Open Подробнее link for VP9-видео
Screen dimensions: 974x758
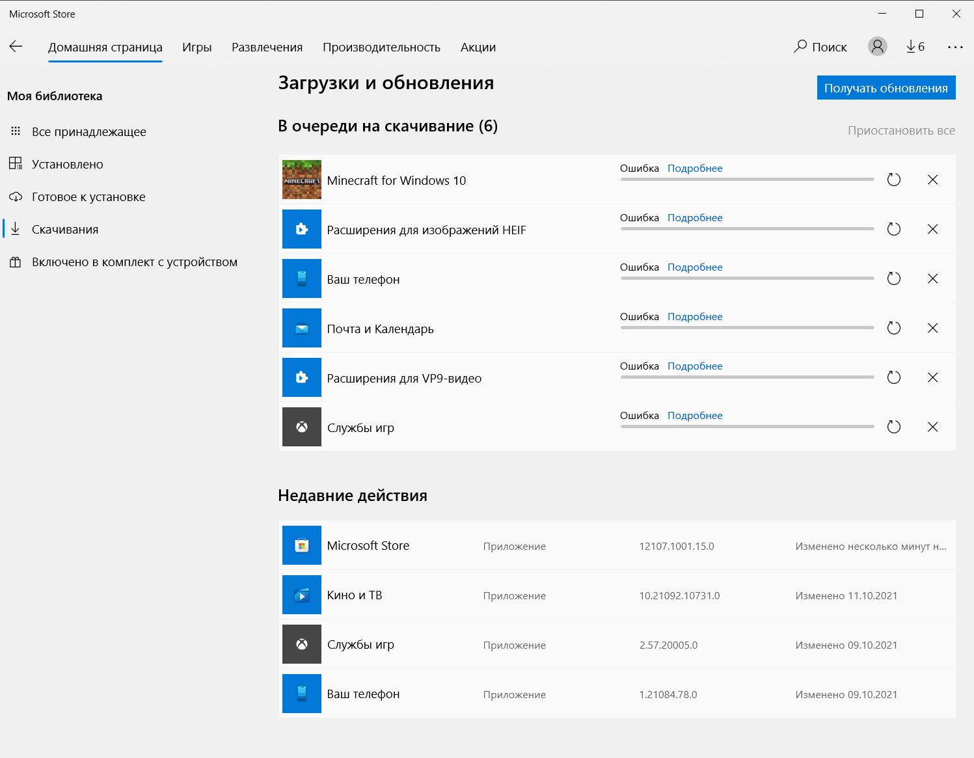pyautogui.click(x=695, y=366)
